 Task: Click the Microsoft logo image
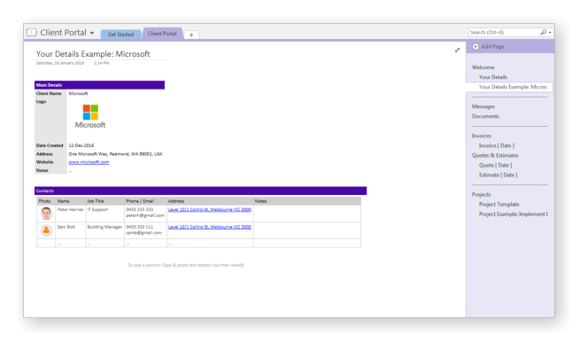click(90, 117)
